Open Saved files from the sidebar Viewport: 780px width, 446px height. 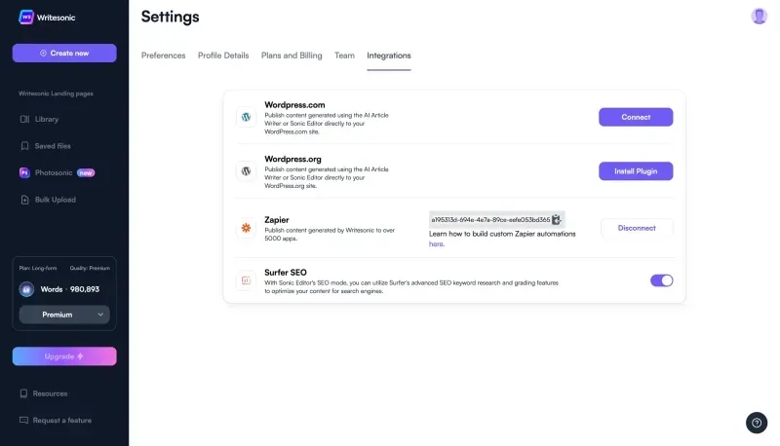(53, 146)
